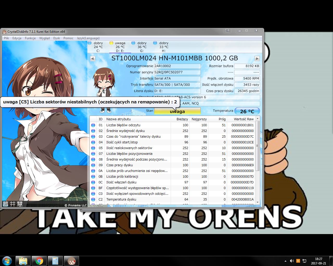This screenshot has height=266, width=333.
Task: Select 'Temperatura dysku' attribute row
Action: (x=172, y=199)
